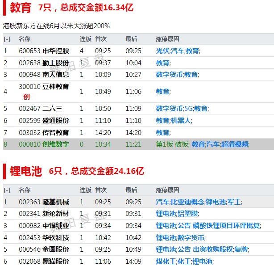Open 锂电池 tag in 新纶新材 row
Viewport: 274px width, 266px height.
click(166, 214)
